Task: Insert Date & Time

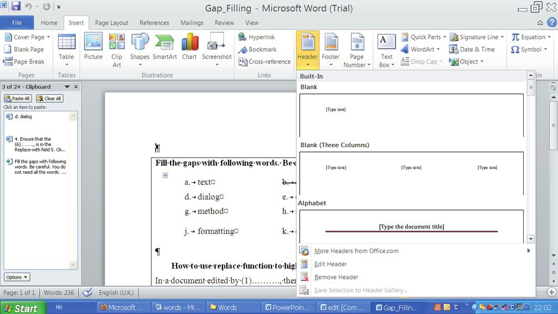Action: tap(472, 50)
